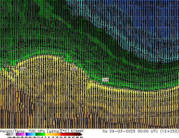Click the dark brown right arrow end of legend
This screenshot has width=179, height=138.
coord(81,134)
